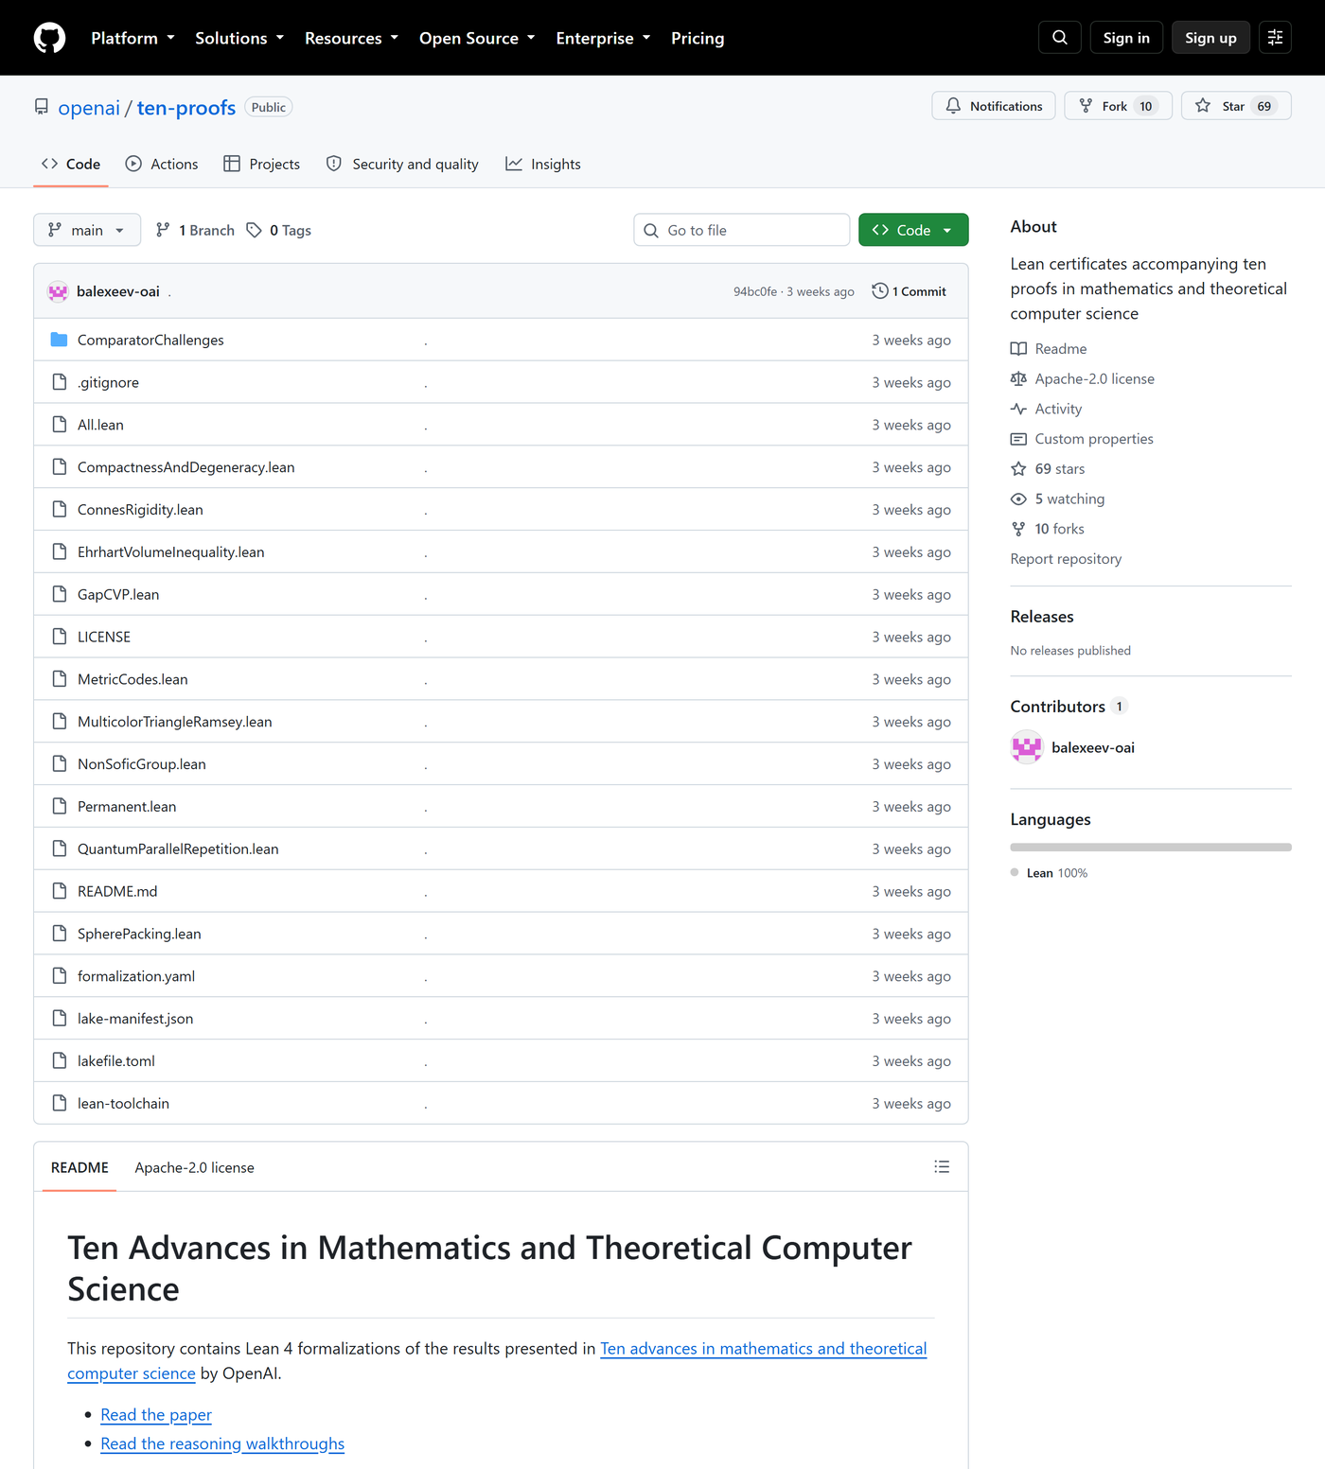Open the main branch selector dropdown
Screen dimensions: 1325x1469
tap(87, 230)
